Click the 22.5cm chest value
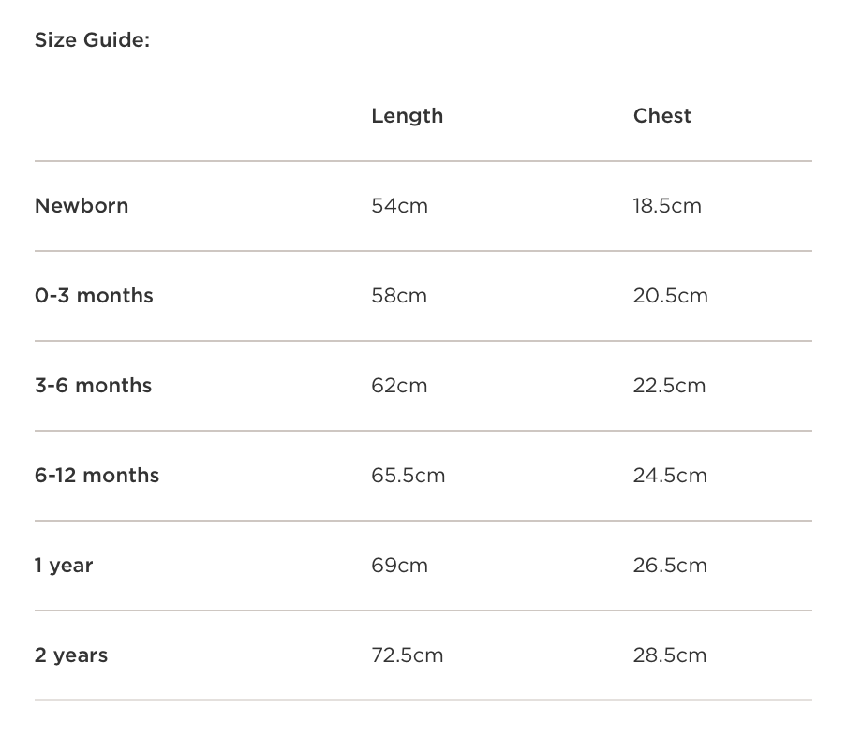This screenshot has width=847, height=736. (x=669, y=386)
